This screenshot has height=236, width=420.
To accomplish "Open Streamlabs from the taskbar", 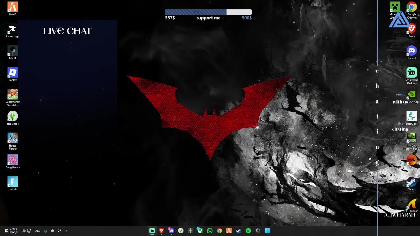I will [152, 231].
